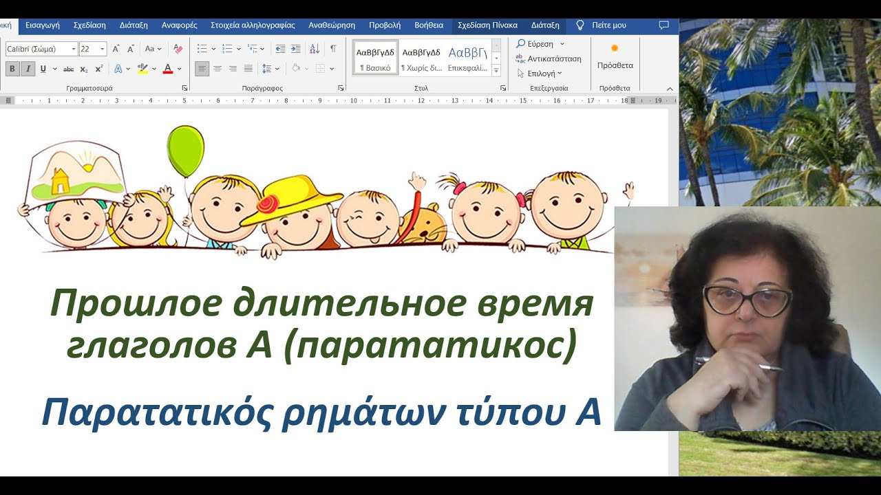Insert numbered list
Viewport: 881px width, 495px height.
click(227, 49)
